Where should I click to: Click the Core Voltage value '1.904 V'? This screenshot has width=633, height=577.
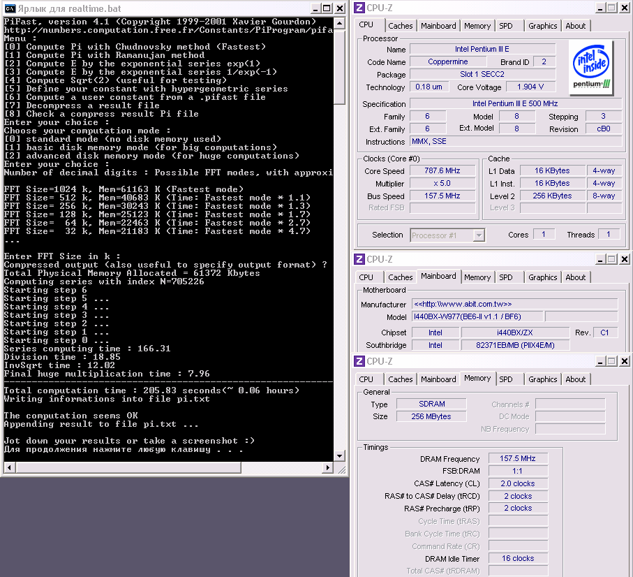pyautogui.click(x=530, y=87)
